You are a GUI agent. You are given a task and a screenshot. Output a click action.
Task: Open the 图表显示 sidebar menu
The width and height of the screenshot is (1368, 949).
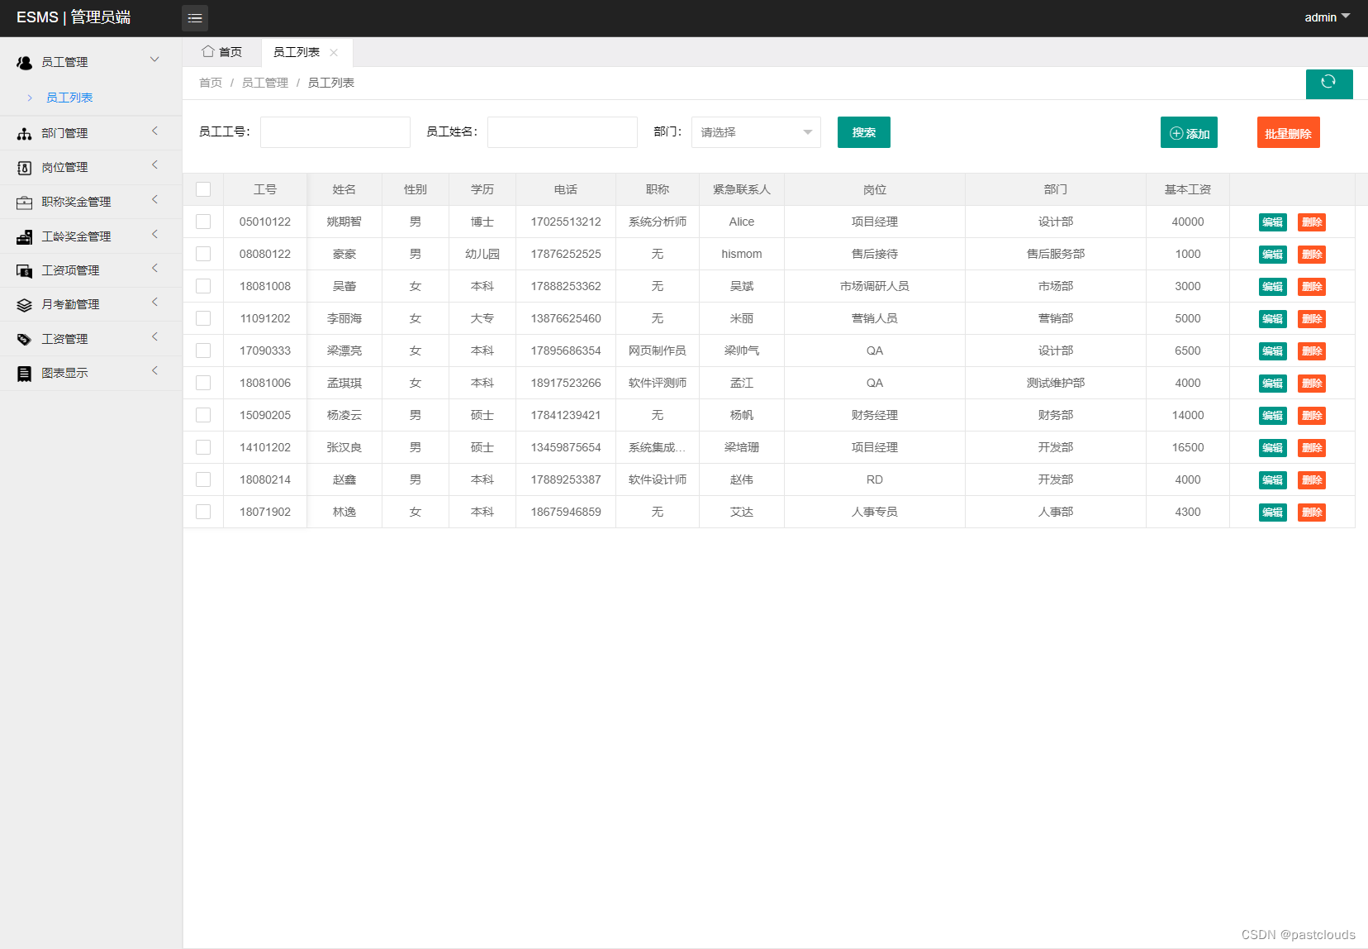coord(91,373)
